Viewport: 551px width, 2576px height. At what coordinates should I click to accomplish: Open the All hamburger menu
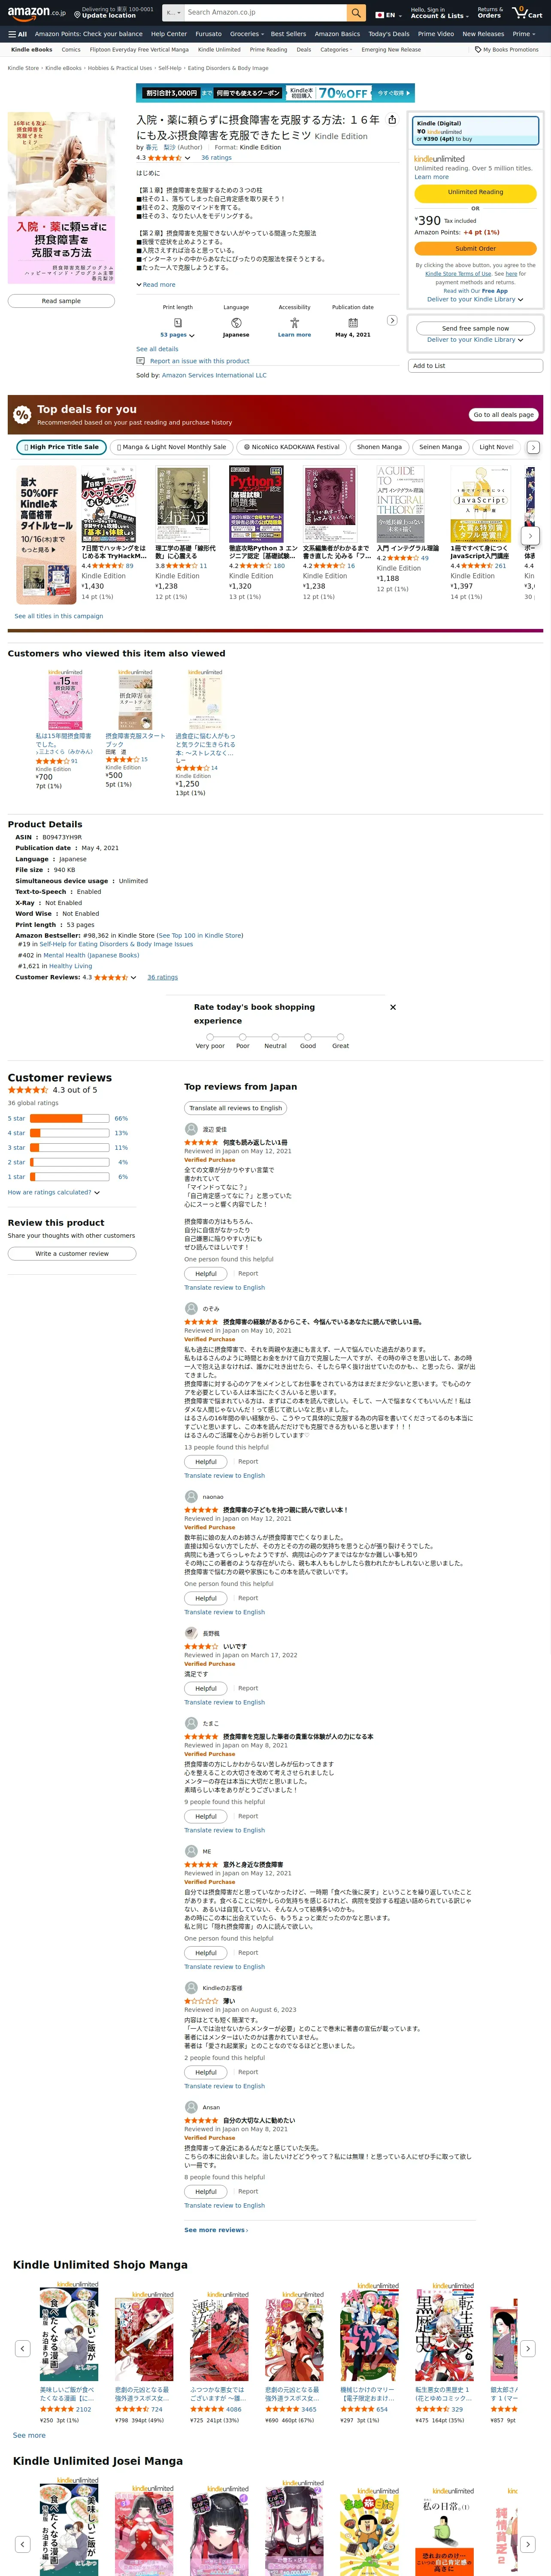point(18,34)
